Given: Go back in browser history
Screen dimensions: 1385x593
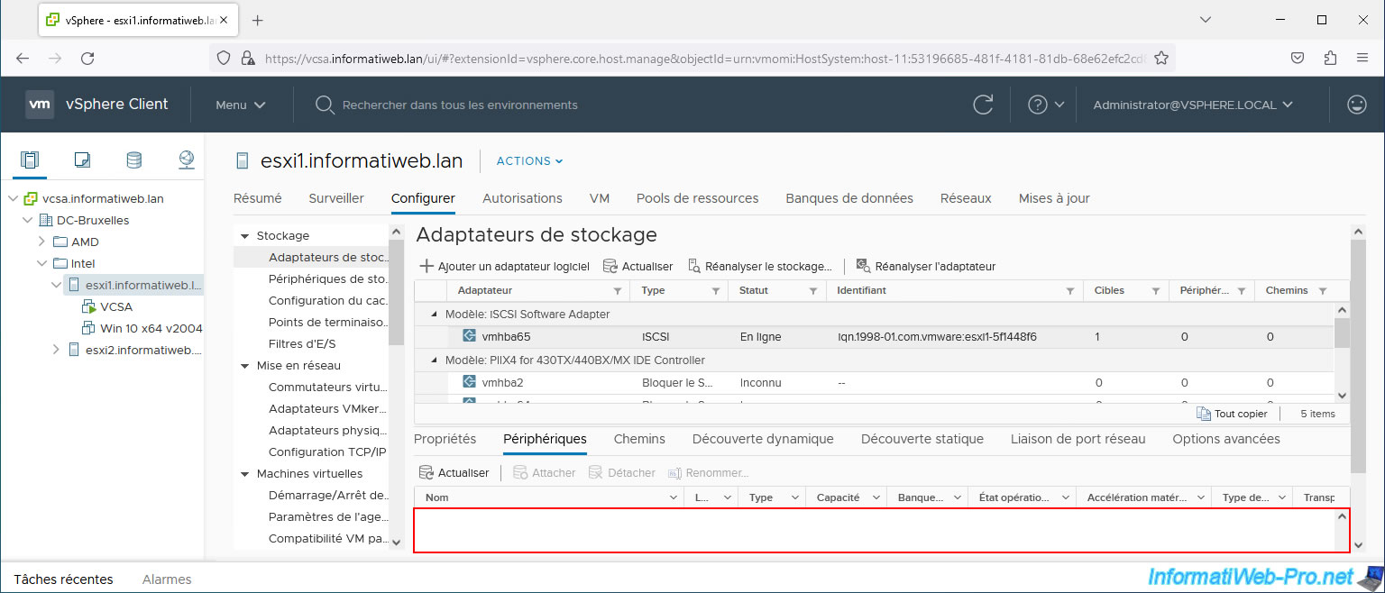Looking at the screenshot, I should click(x=23, y=58).
